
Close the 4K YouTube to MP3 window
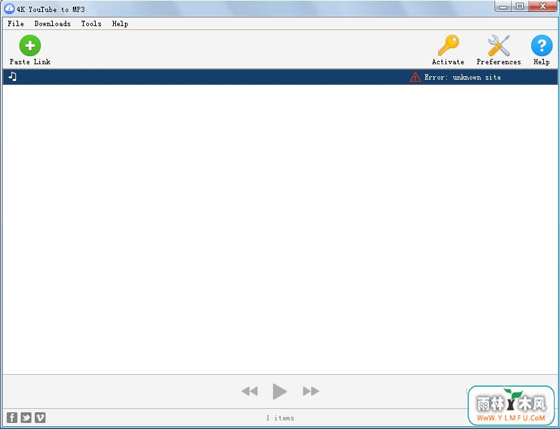543,7
